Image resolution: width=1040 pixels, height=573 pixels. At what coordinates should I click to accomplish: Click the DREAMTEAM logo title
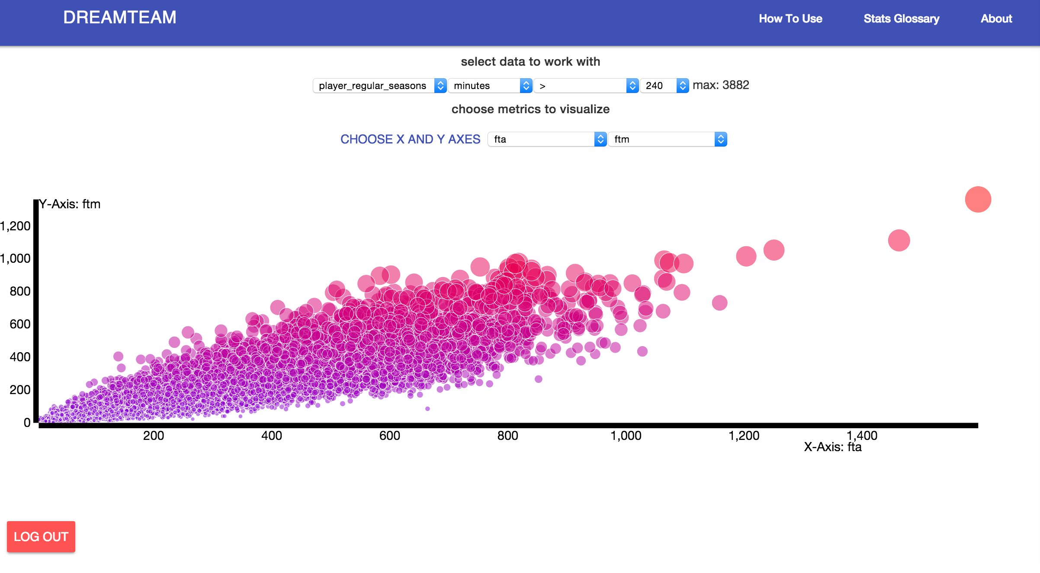pos(120,17)
